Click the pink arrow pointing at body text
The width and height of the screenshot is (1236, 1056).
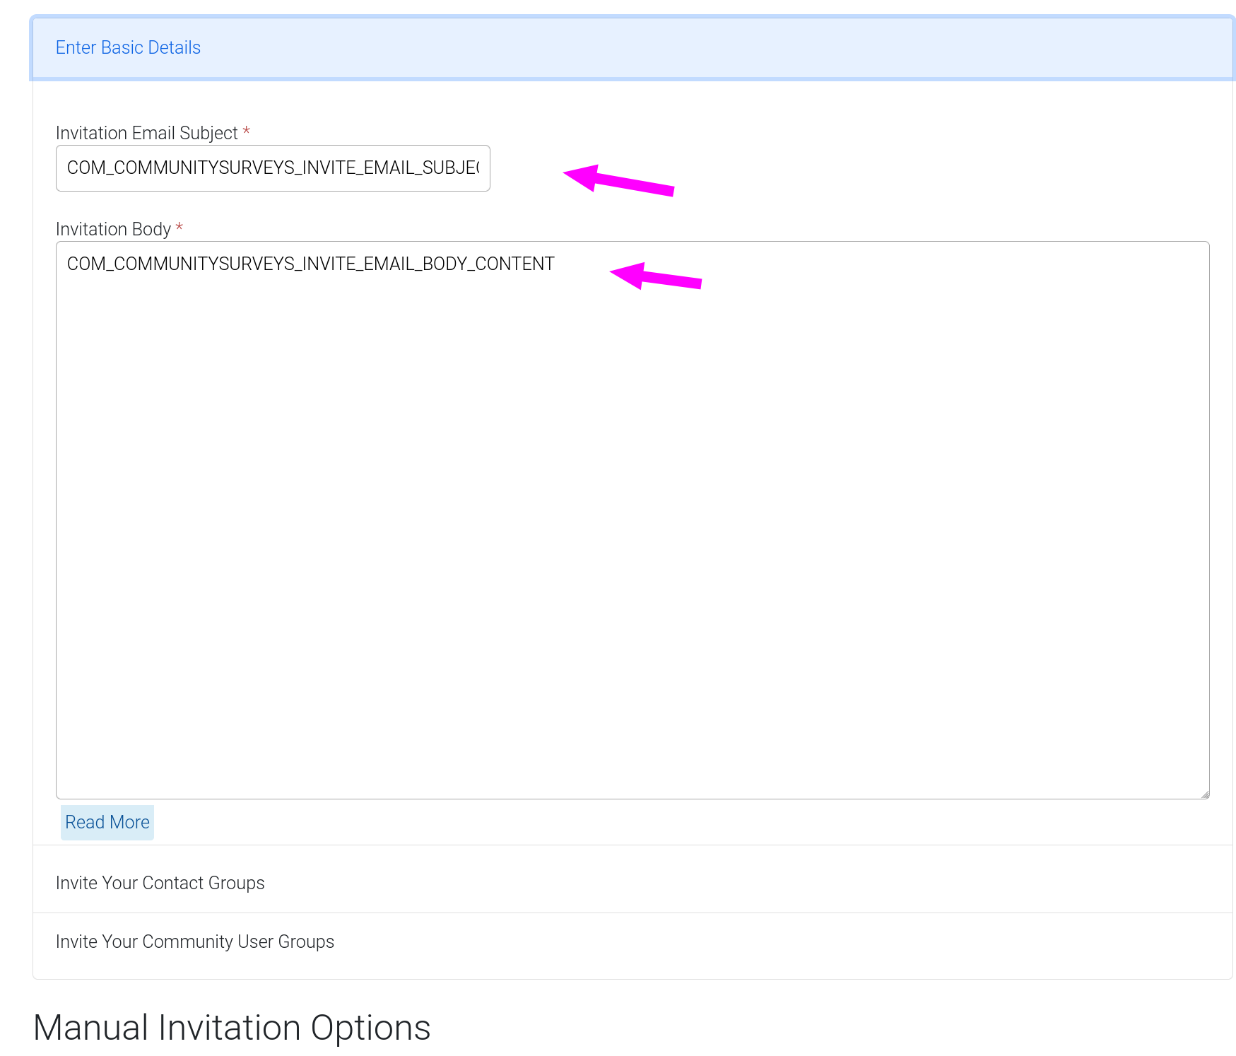(656, 276)
